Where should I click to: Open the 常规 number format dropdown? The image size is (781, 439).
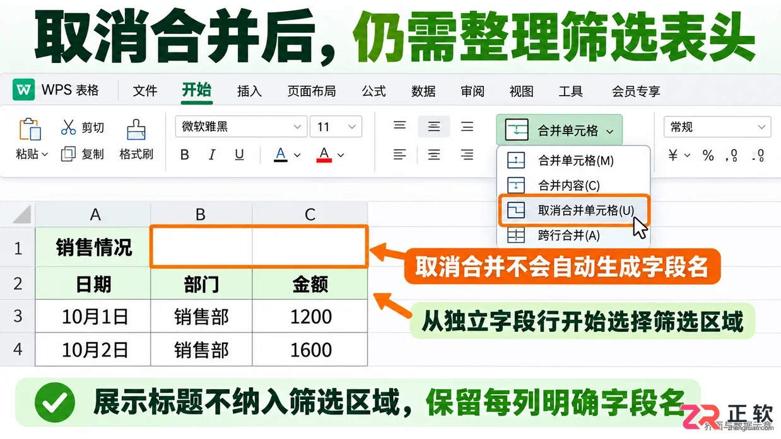tap(717, 127)
